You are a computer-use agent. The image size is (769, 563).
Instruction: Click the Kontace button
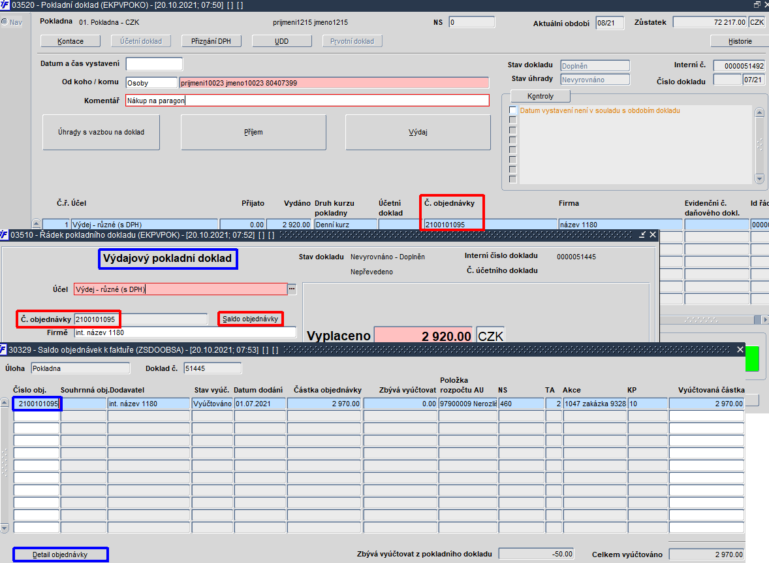(71, 41)
